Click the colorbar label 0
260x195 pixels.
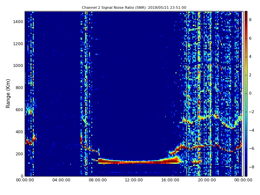coord(250,93)
